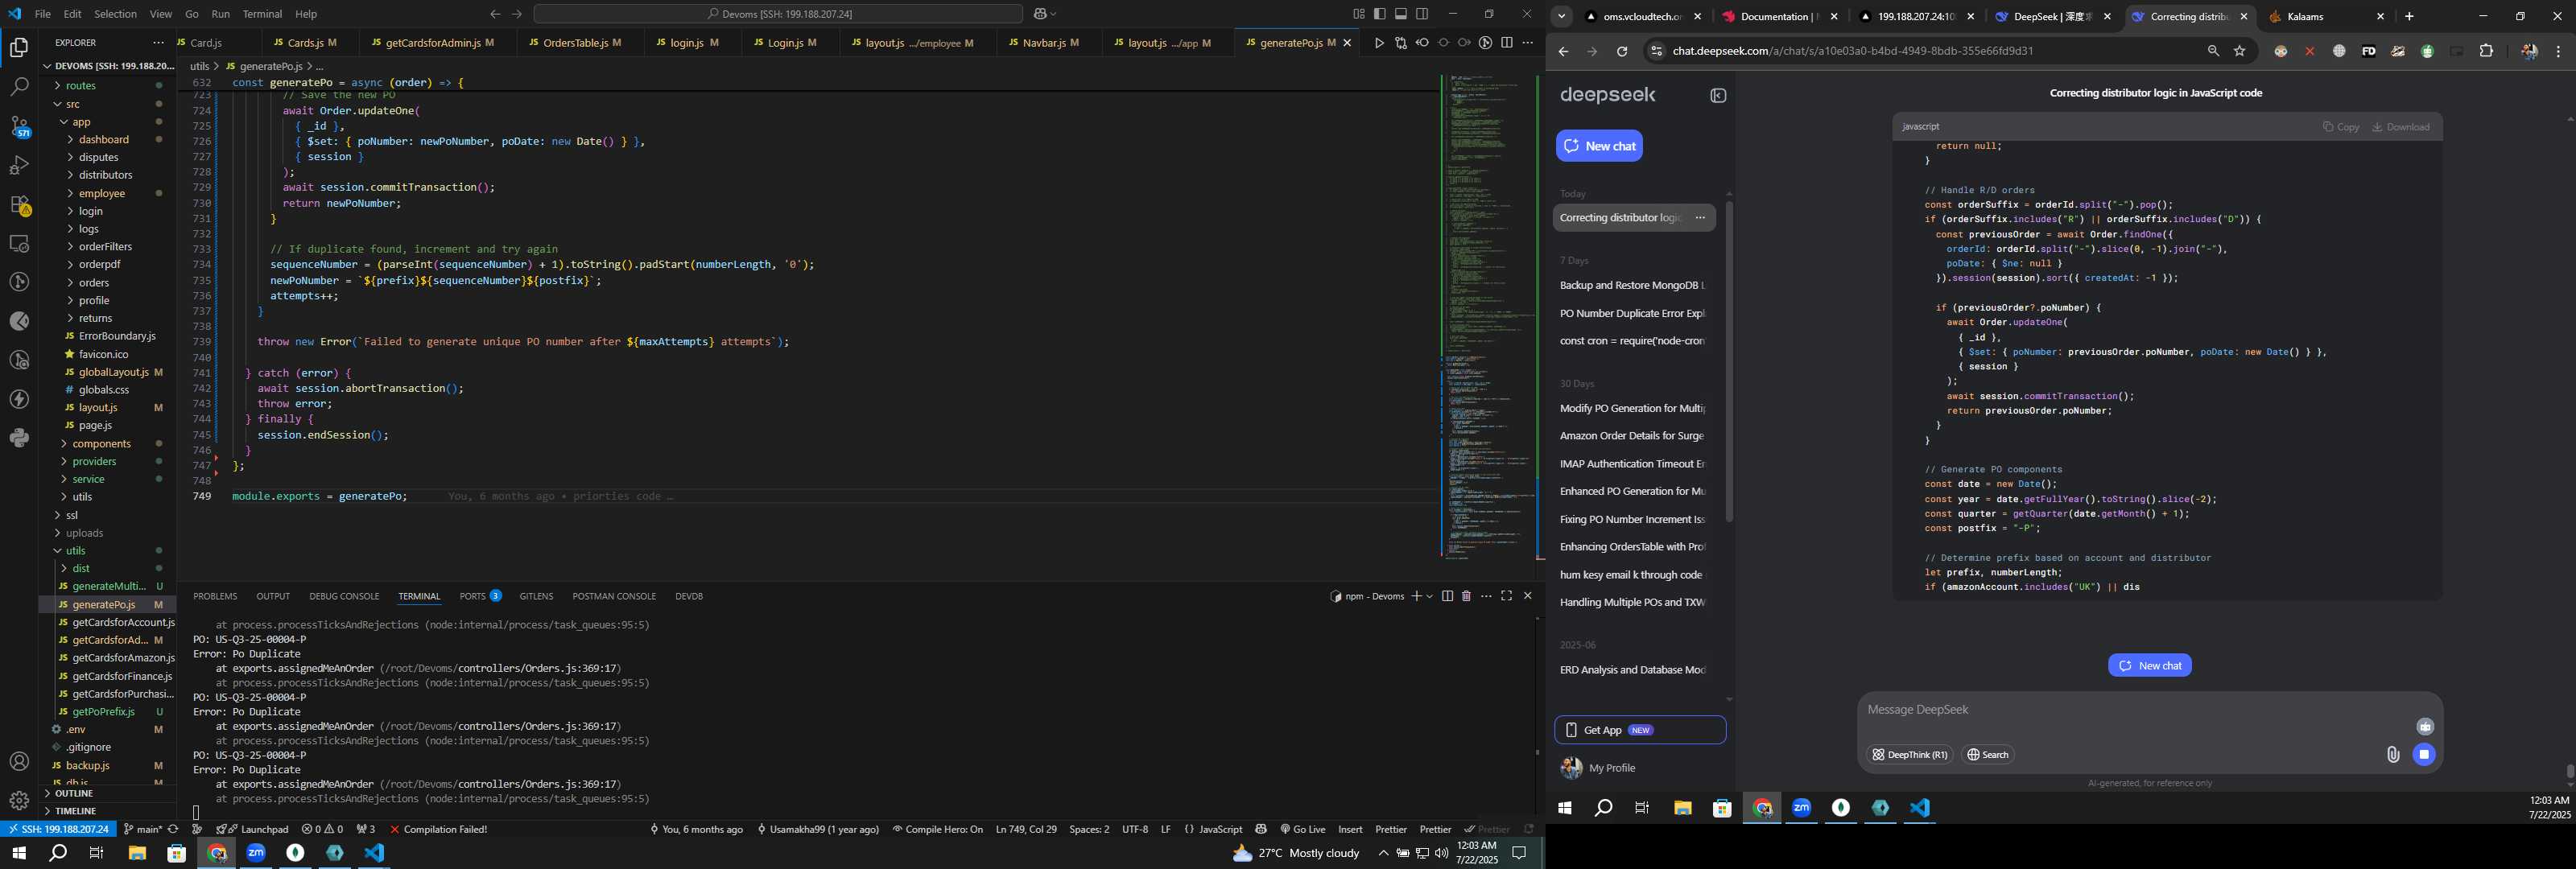Click the SSH: 199.188.207.24 remote indicator
This screenshot has height=869, width=2576.
pyautogui.click(x=58, y=829)
